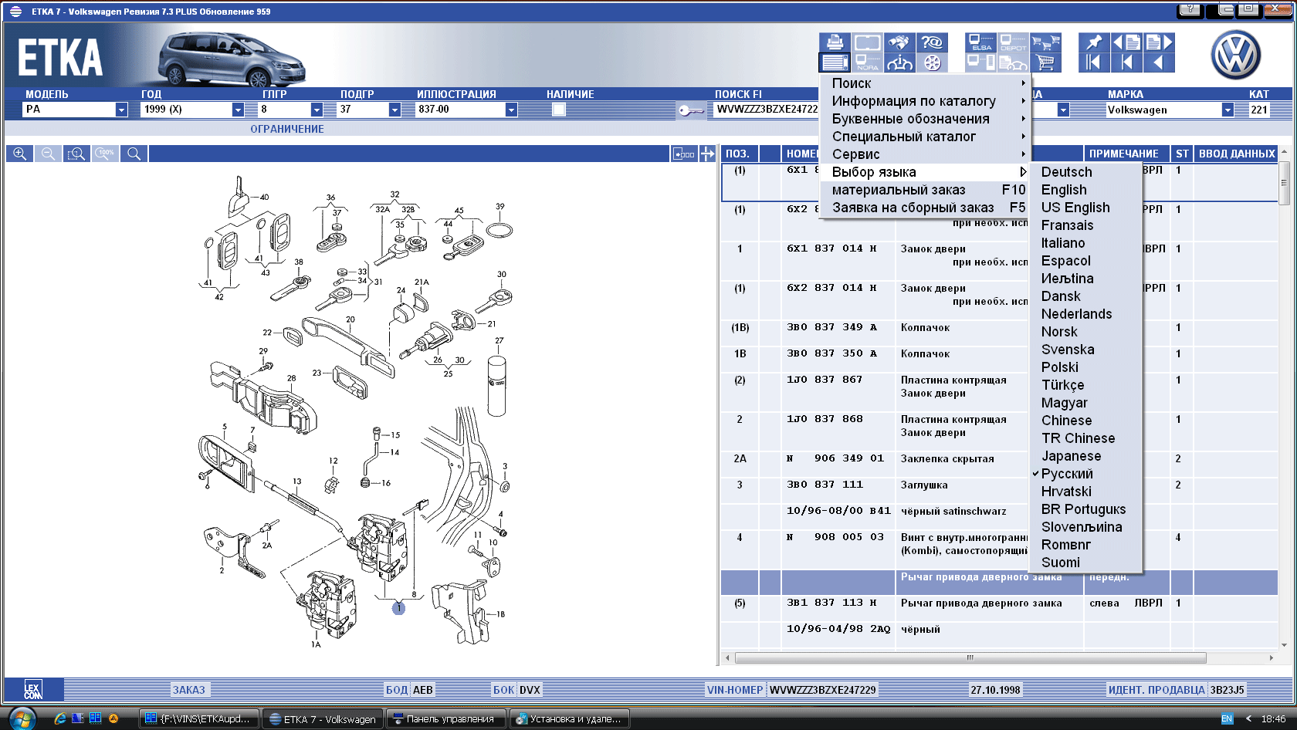
Task: Click the pushpin icon
Action: pos(1094,42)
